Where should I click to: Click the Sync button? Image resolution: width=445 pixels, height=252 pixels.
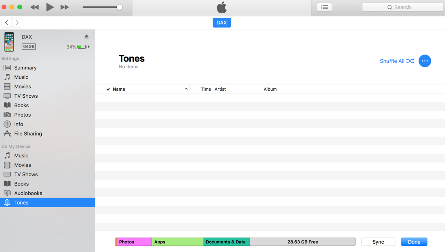coord(378,242)
